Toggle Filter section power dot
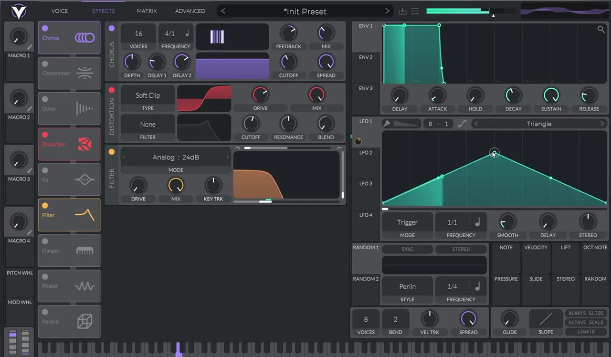 111,152
